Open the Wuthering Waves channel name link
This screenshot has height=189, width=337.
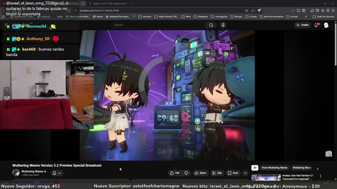[32, 171]
